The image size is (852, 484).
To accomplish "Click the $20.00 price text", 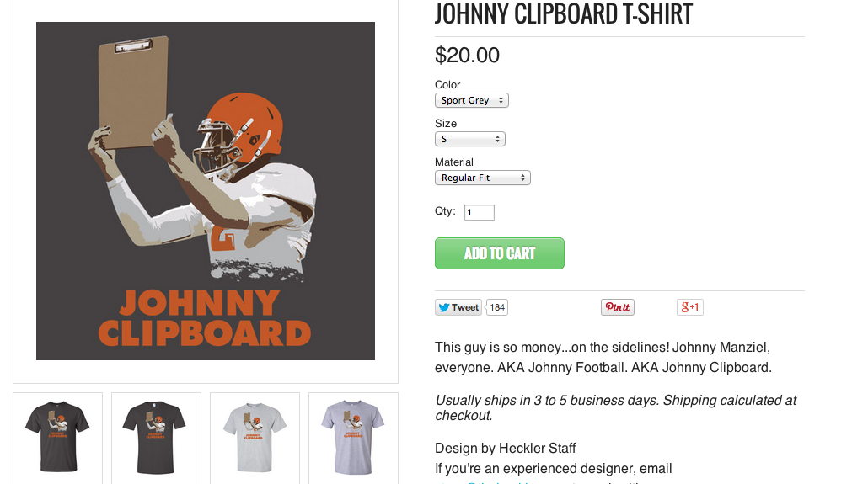I will click(467, 56).
